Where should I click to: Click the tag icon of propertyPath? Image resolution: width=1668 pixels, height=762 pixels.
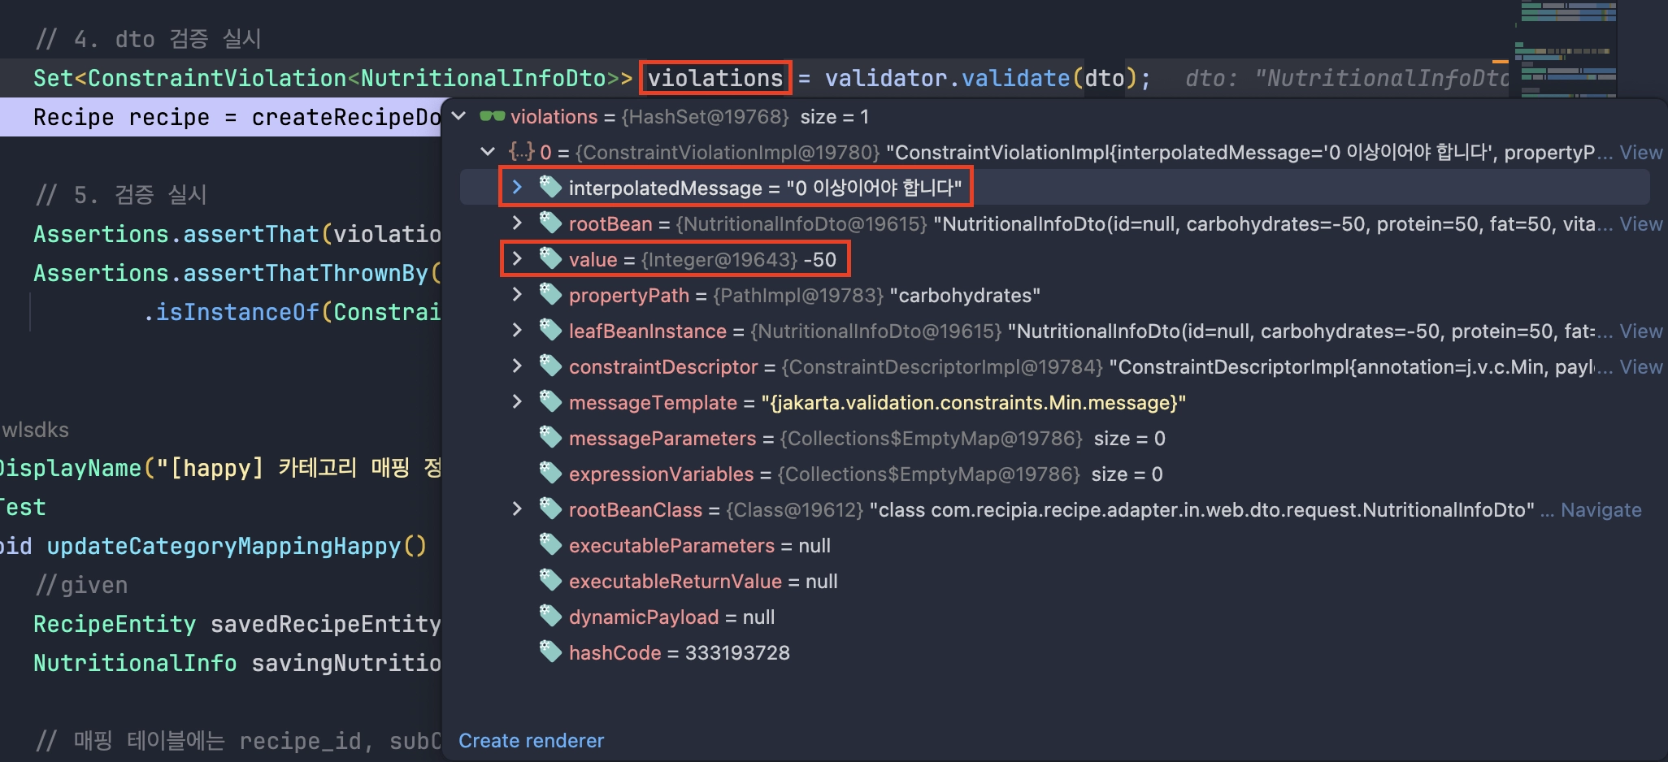coord(551,295)
